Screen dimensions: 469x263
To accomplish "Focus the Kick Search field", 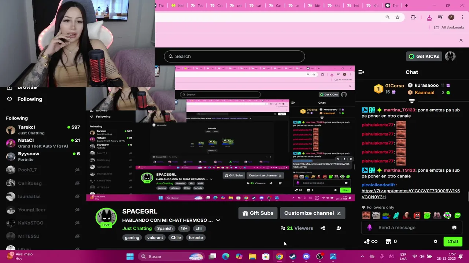I will 234,56.
